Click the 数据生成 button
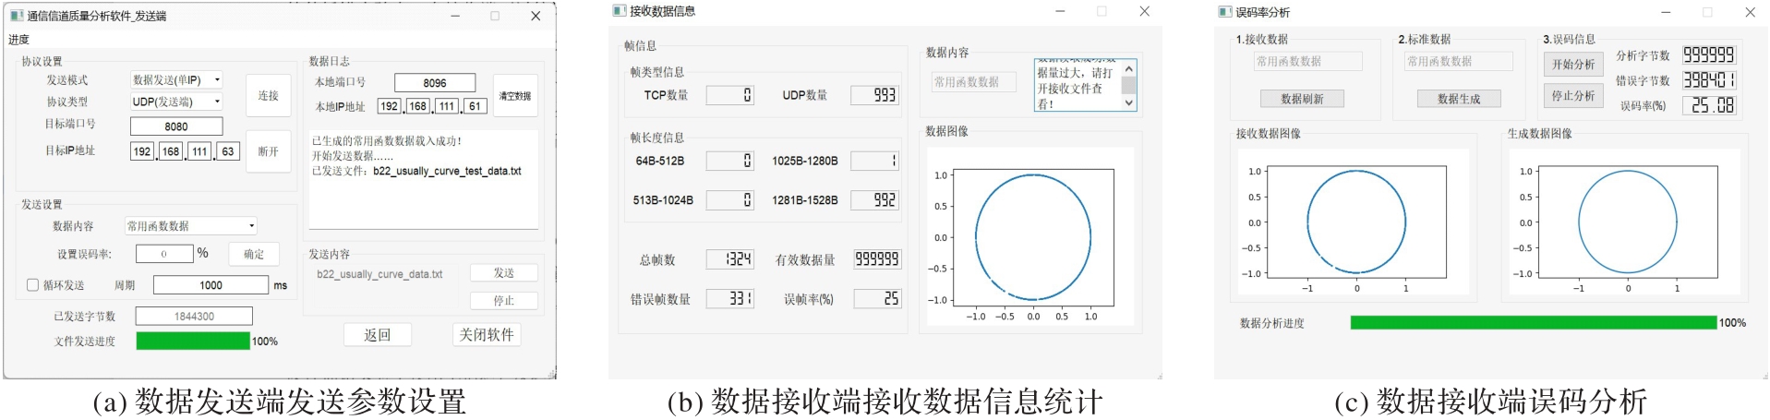The width and height of the screenshot is (1770, 420). pyautogui.click(x=1458, y=99)
